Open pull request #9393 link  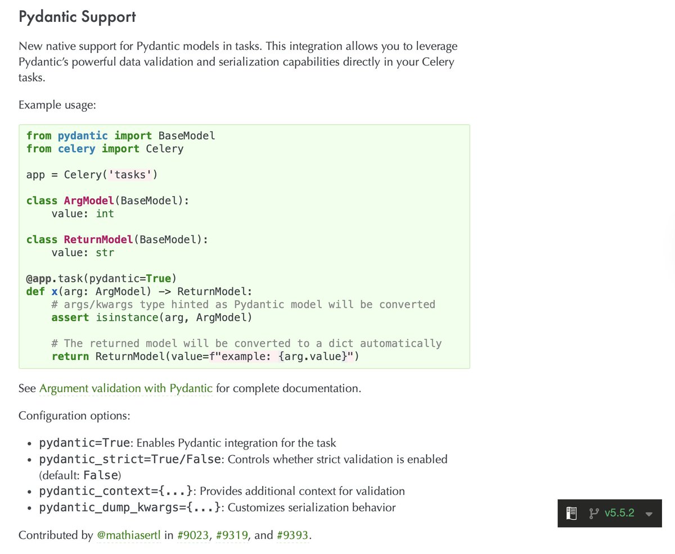coord(292,535)
